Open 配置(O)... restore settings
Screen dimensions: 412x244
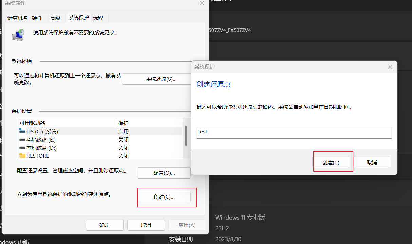pos(164,173)
